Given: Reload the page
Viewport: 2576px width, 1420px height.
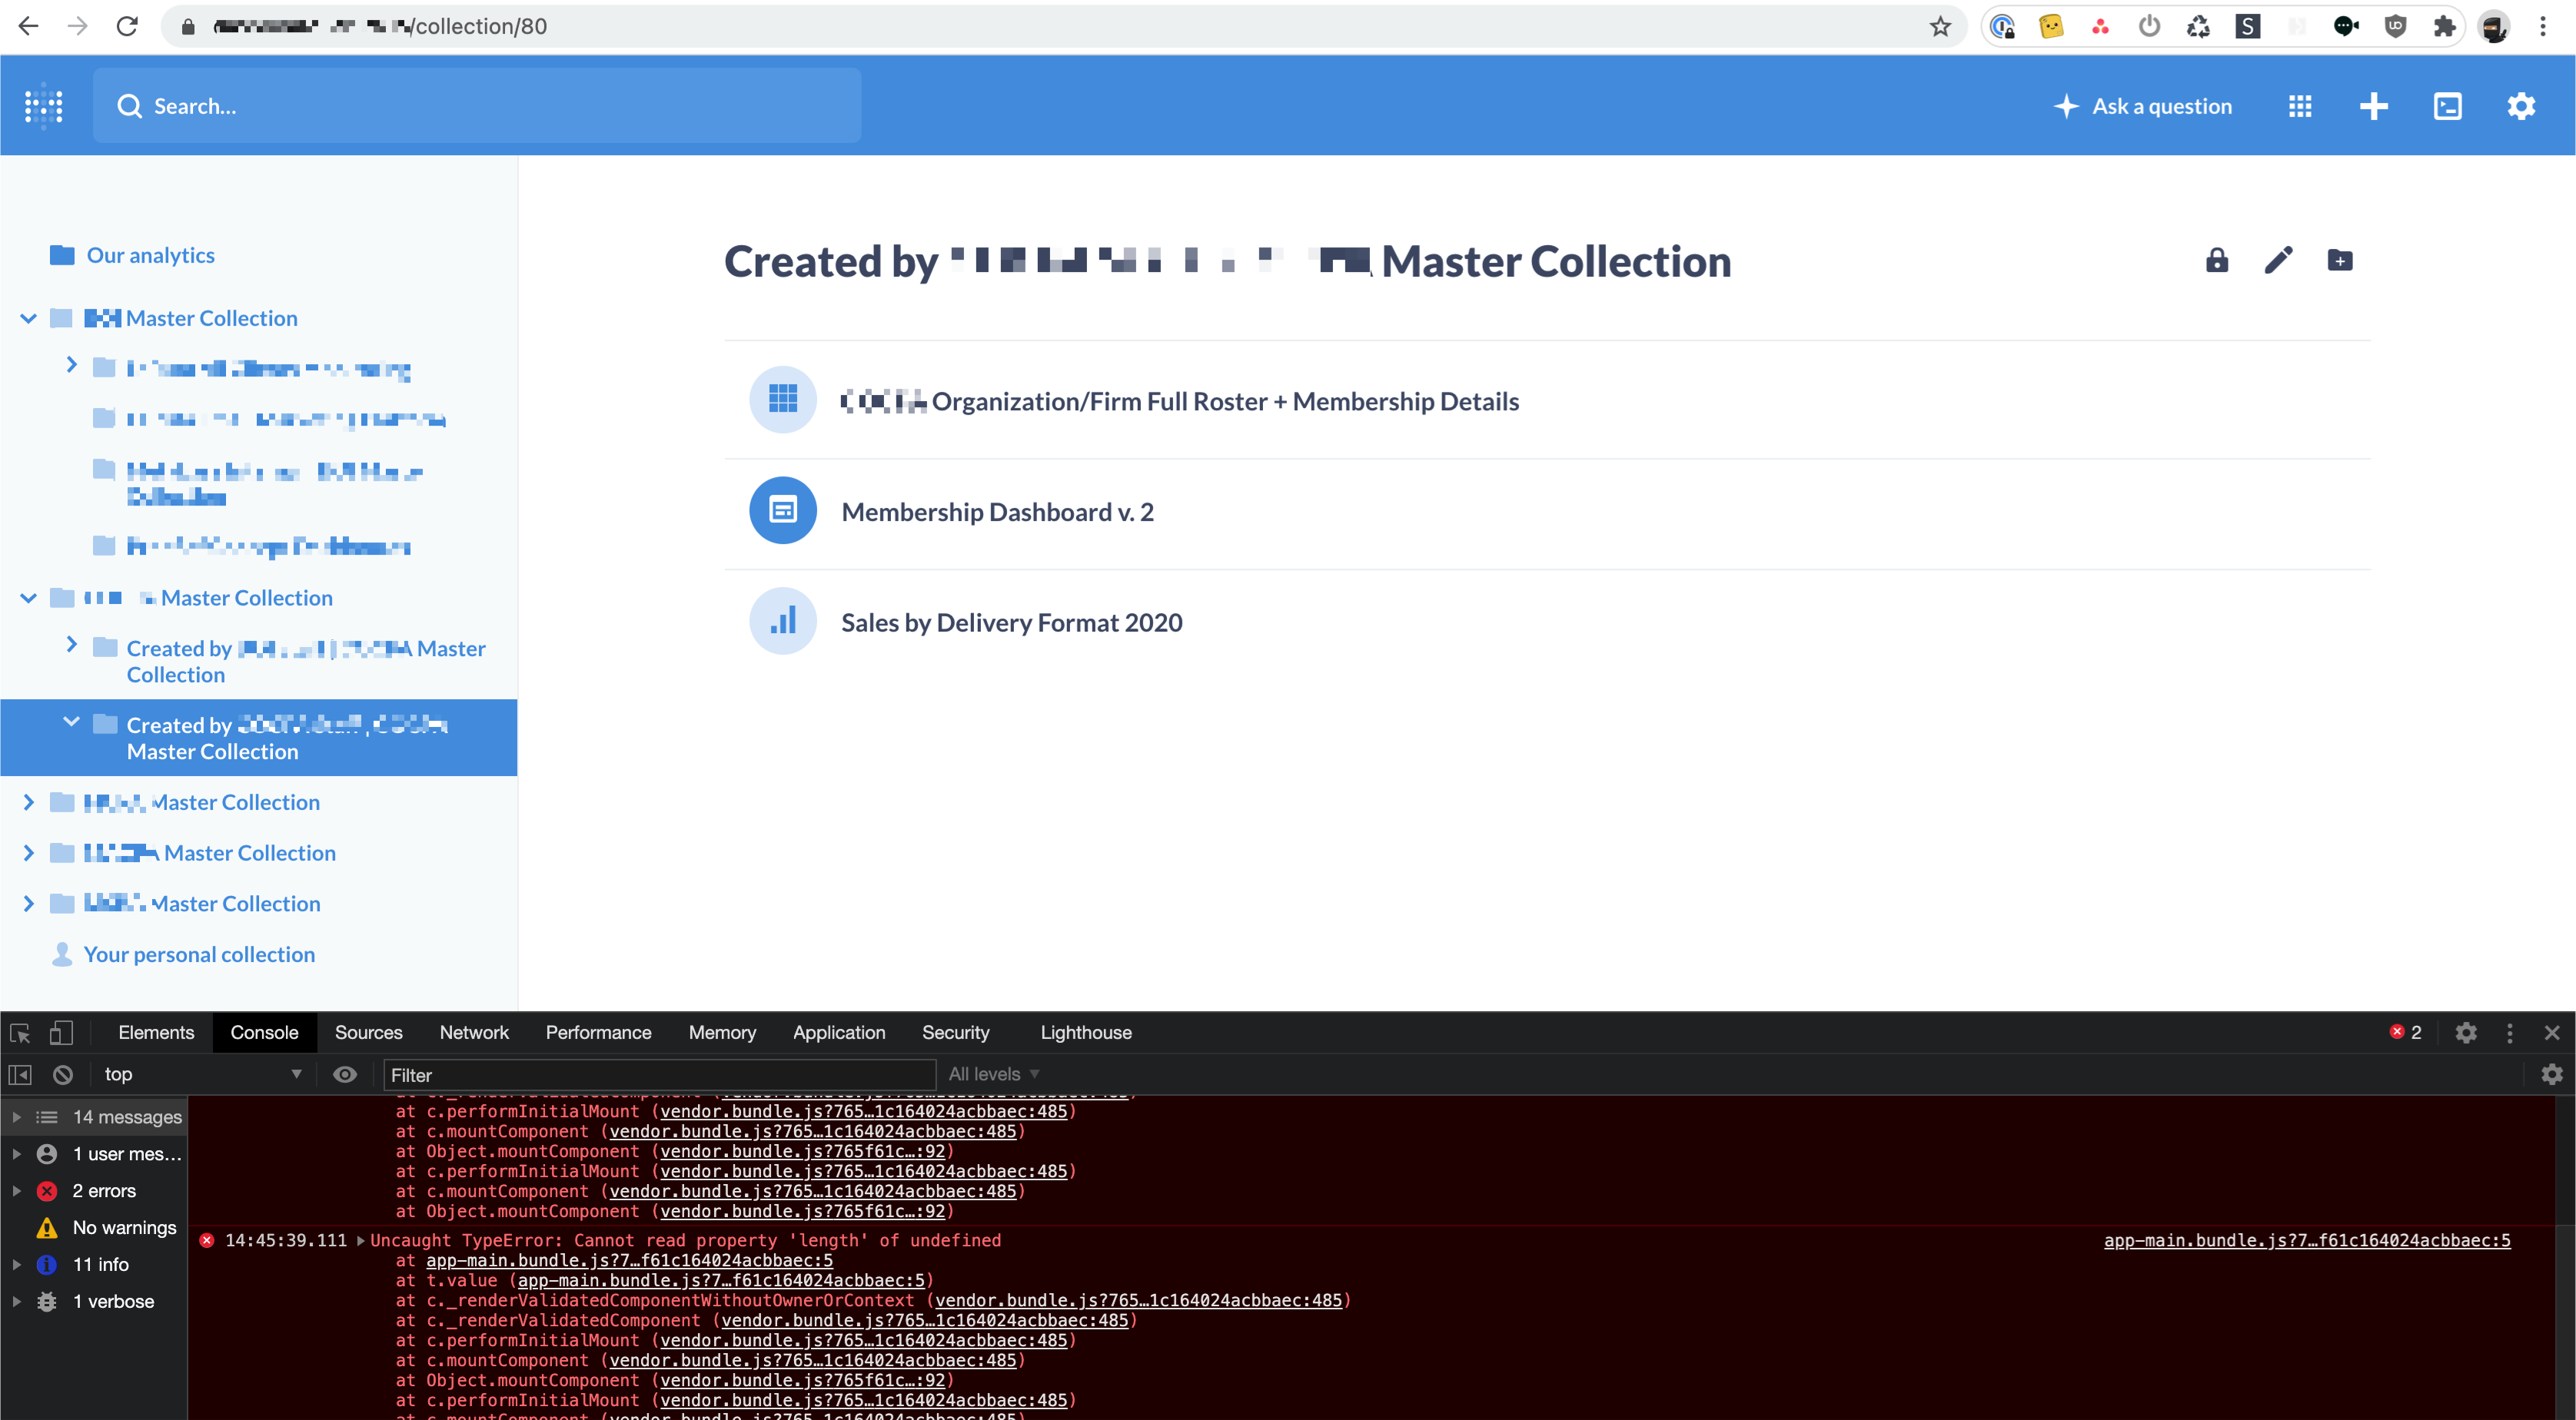Looking at the screenshot, I should click(x=127, y=26).
